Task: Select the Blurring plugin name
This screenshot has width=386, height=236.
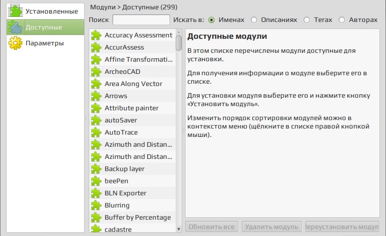Action: (117, 205)
